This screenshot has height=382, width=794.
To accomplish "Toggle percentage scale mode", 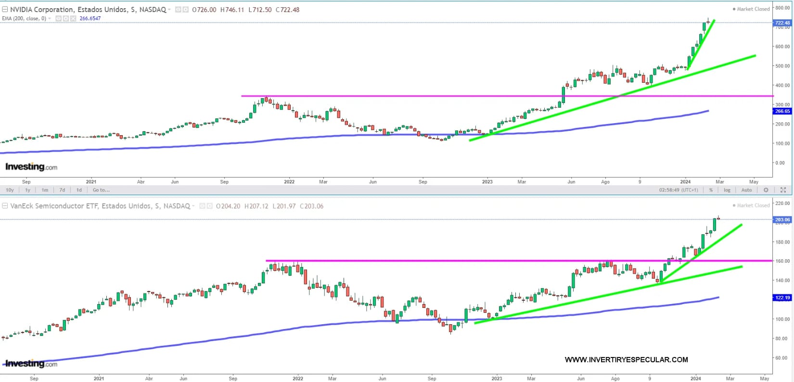I will coord(711,190).
